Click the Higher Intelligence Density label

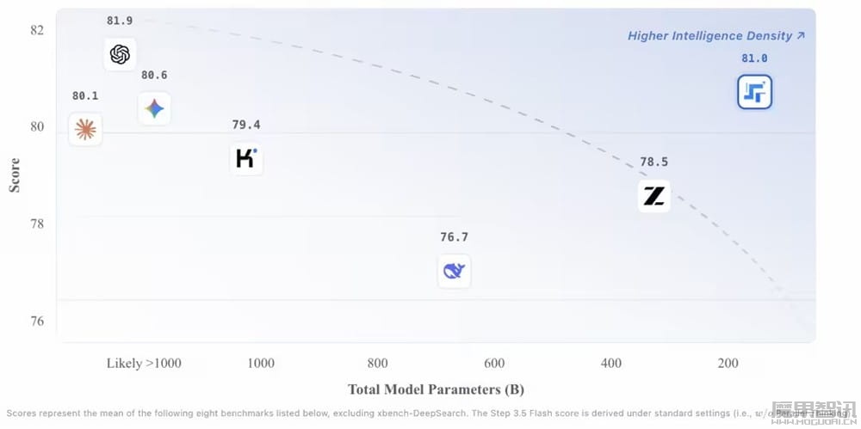pyautogui.click(x=709, y=36)
